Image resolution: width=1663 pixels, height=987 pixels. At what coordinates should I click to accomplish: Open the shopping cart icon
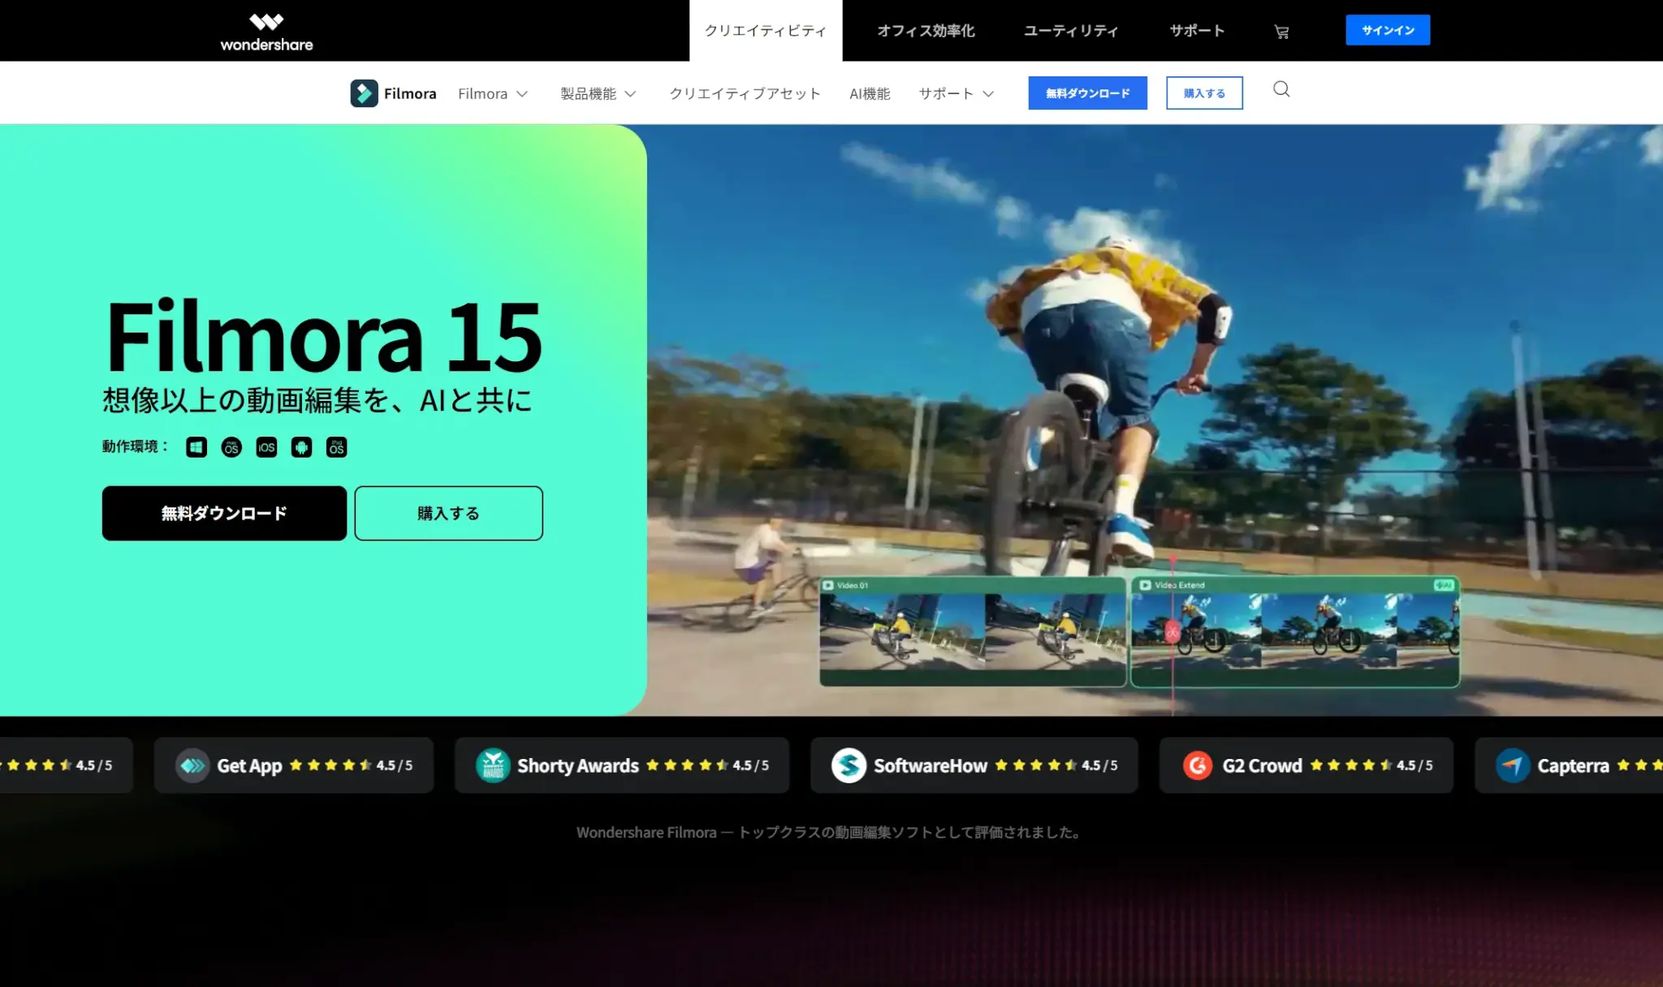(x=1281, y=32)
